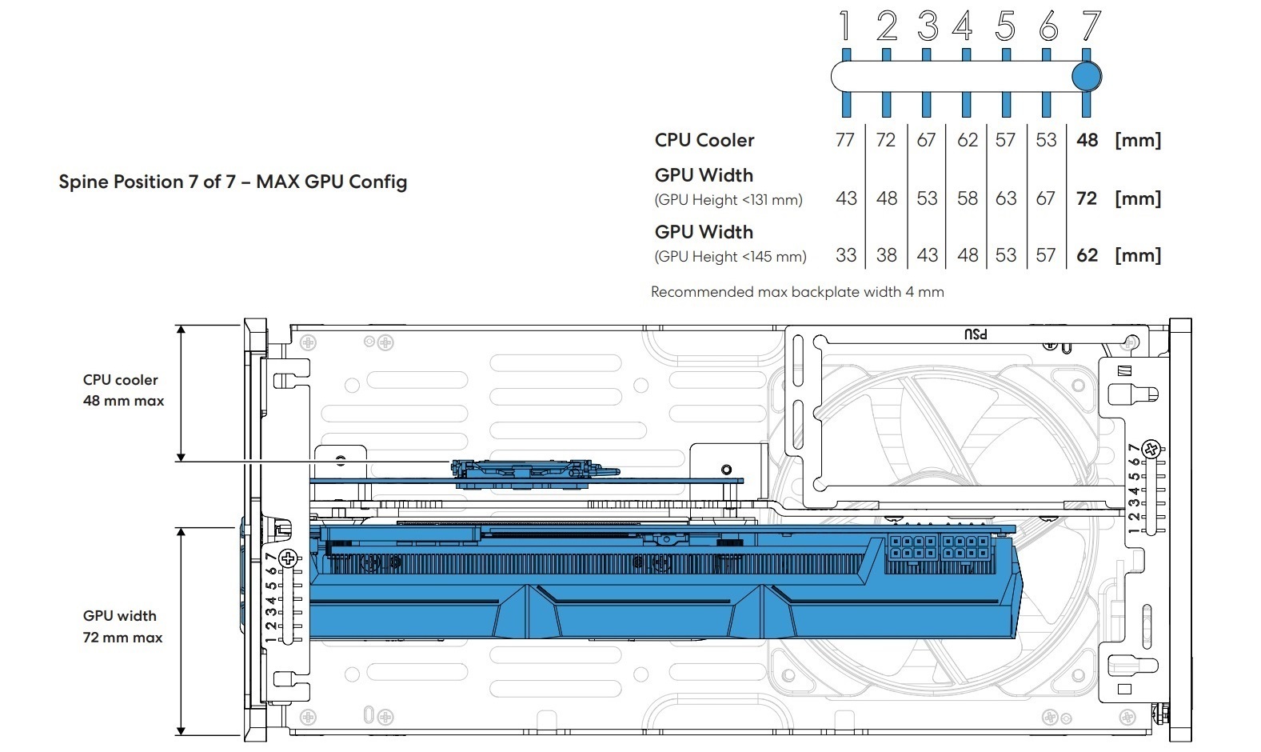This screenshot has height=752, width=1261.
Task: Click the slider tick mark under number 4
Action: tap(966, 106)
